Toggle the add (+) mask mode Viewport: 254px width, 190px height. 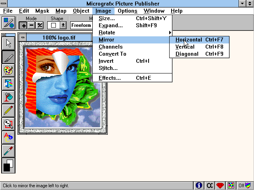pos(23,25)
